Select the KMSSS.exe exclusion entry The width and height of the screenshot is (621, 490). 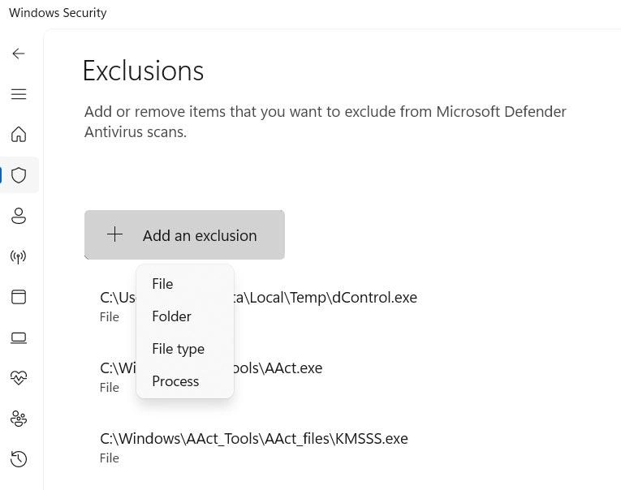(x=254, y=447)
